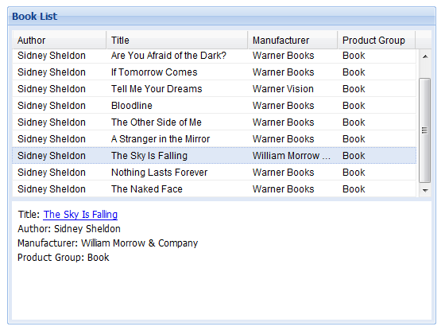Image resolution: width=445 pixels, height=334 pixels.
Task: Open The Sky Is Falling link
Action: (x=80, y=215)
